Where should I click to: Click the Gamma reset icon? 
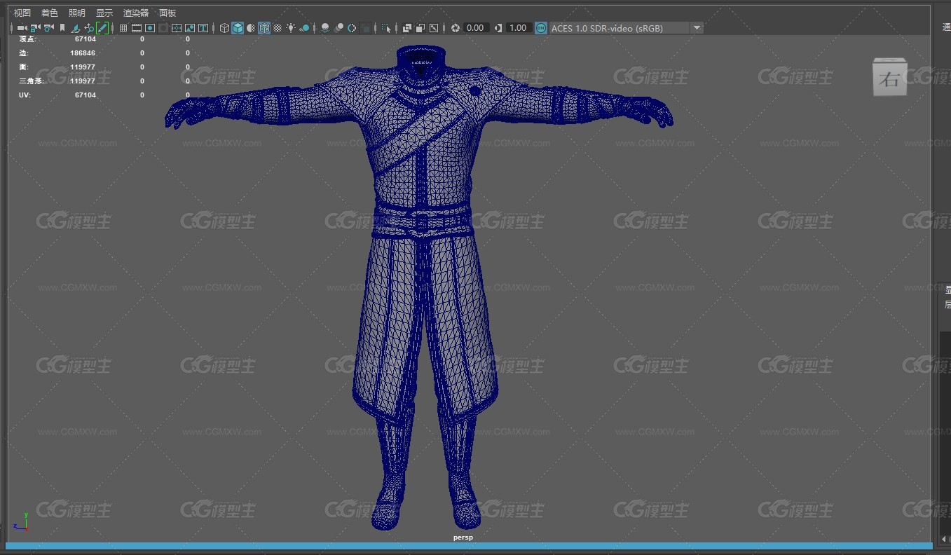click(x=498, y=28)
